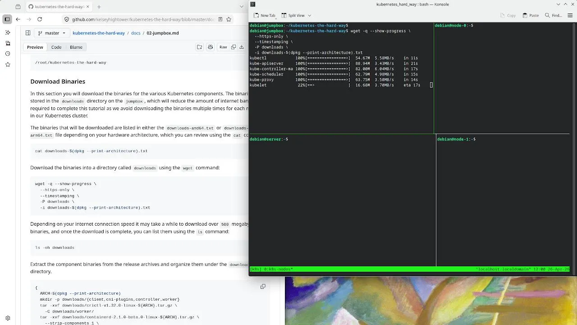Open AI chatbot sidebar icon

8,32
